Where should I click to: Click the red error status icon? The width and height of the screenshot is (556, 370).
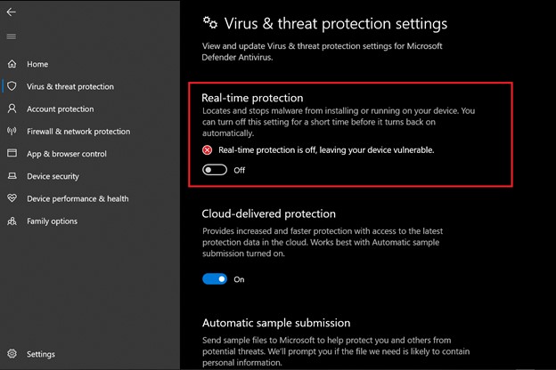[x=207, y=150]
